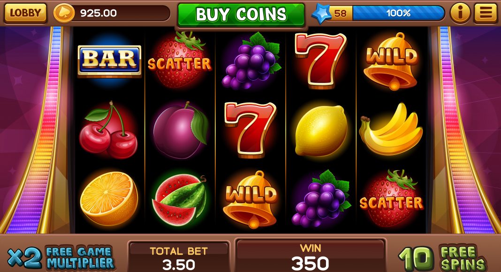Click the green Buy Coins button
Viewport: 501px width, 272px height.
(x=241, y=15)
